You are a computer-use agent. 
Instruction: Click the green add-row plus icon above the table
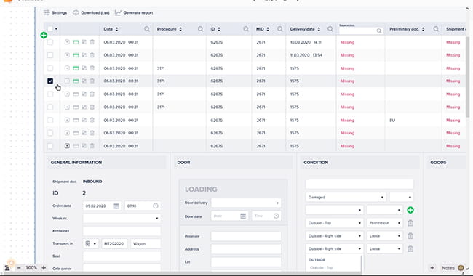44,35
